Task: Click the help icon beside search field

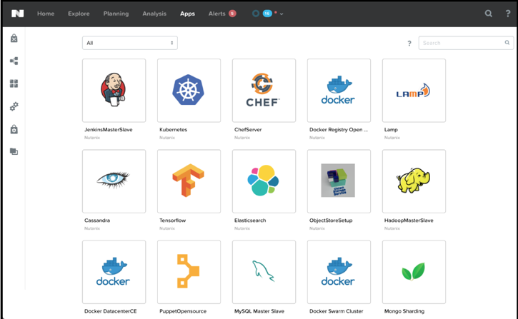Action: (x=409, y=44)
